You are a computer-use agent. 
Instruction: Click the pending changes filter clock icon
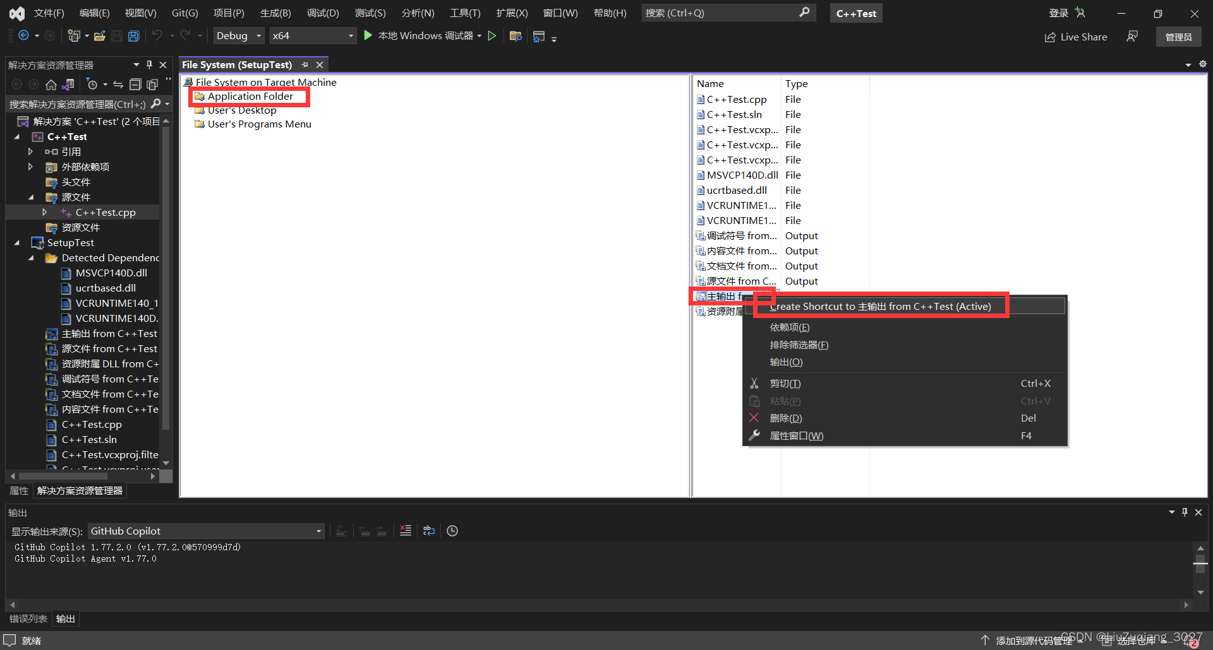92,85
